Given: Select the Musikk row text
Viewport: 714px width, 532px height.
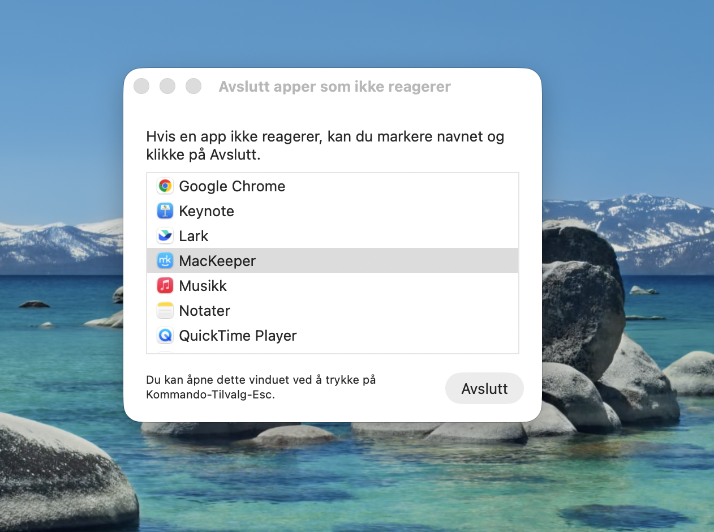Looking at the screenshot, I should pyautogui.click(x=203, y=286).
